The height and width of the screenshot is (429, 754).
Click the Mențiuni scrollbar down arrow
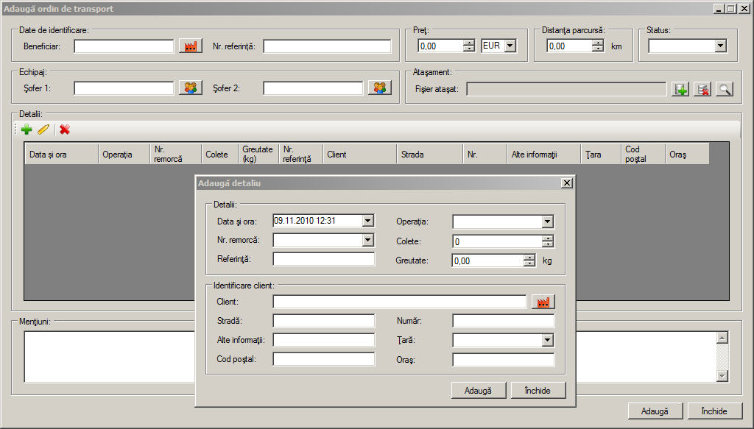click(x=722, y=376)
